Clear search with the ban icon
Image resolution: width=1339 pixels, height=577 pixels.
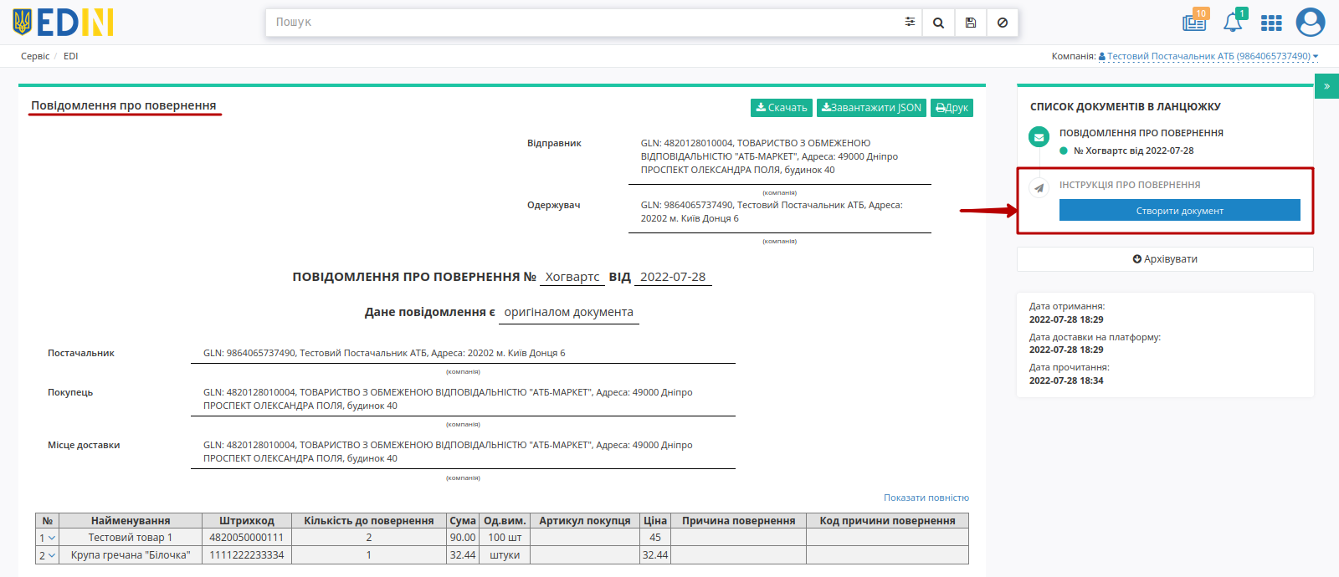pyautogui.click(x=1003, y=23)
